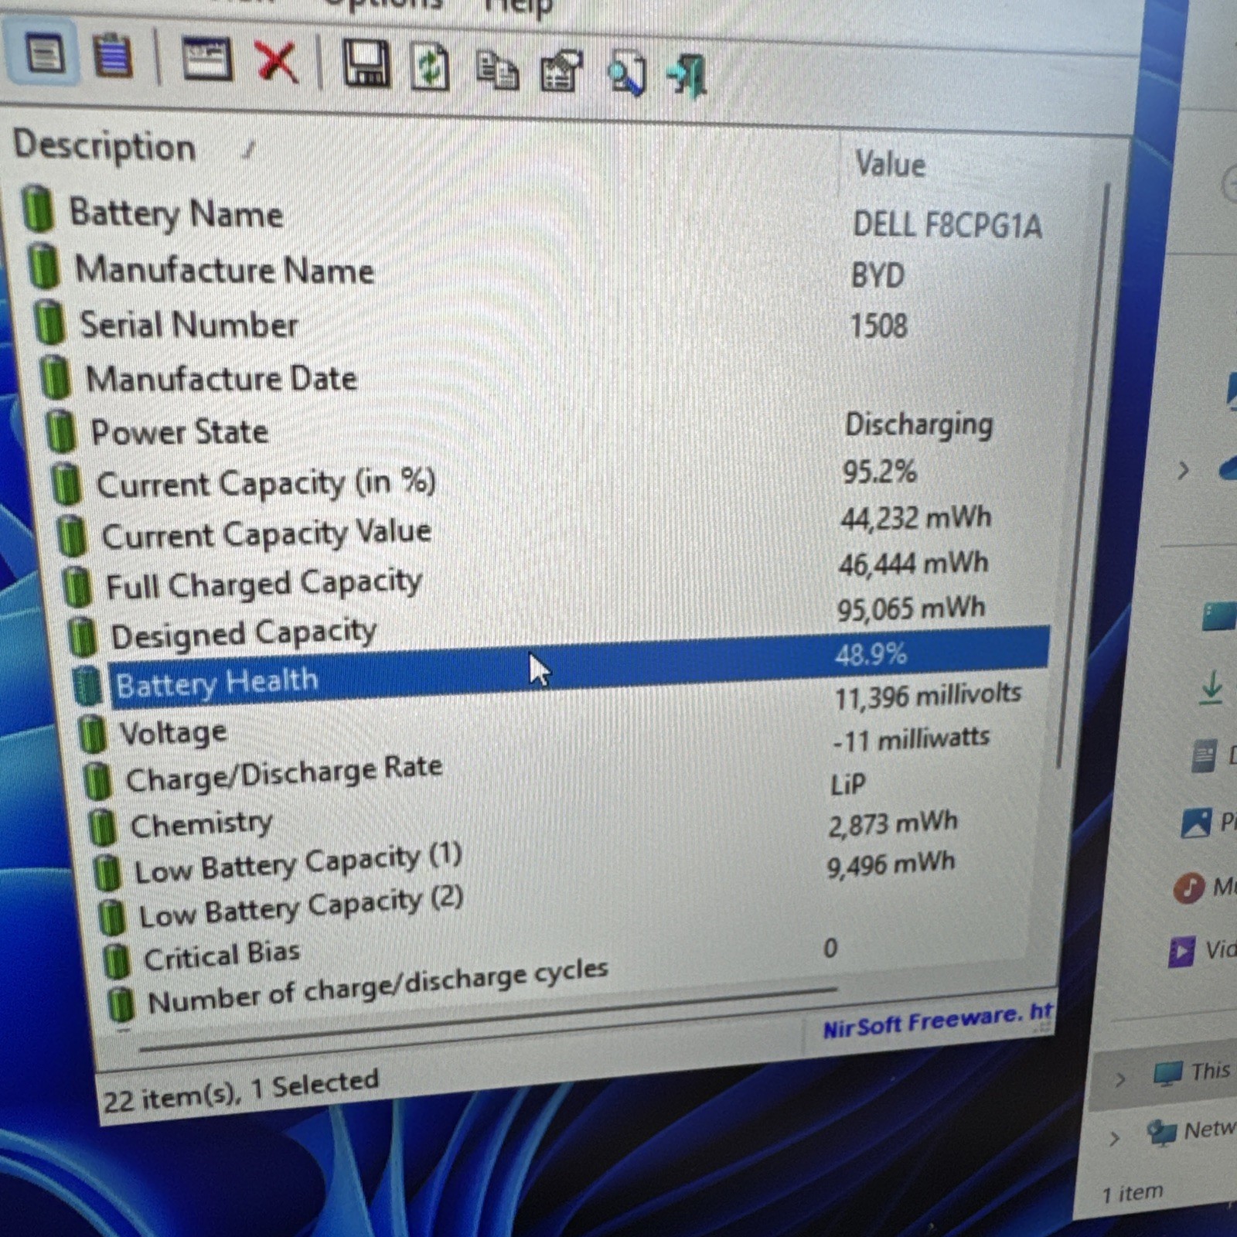Click the battery icon beside Serial Number
This screenshot has width=1237, height=1237.
(49, 322)
